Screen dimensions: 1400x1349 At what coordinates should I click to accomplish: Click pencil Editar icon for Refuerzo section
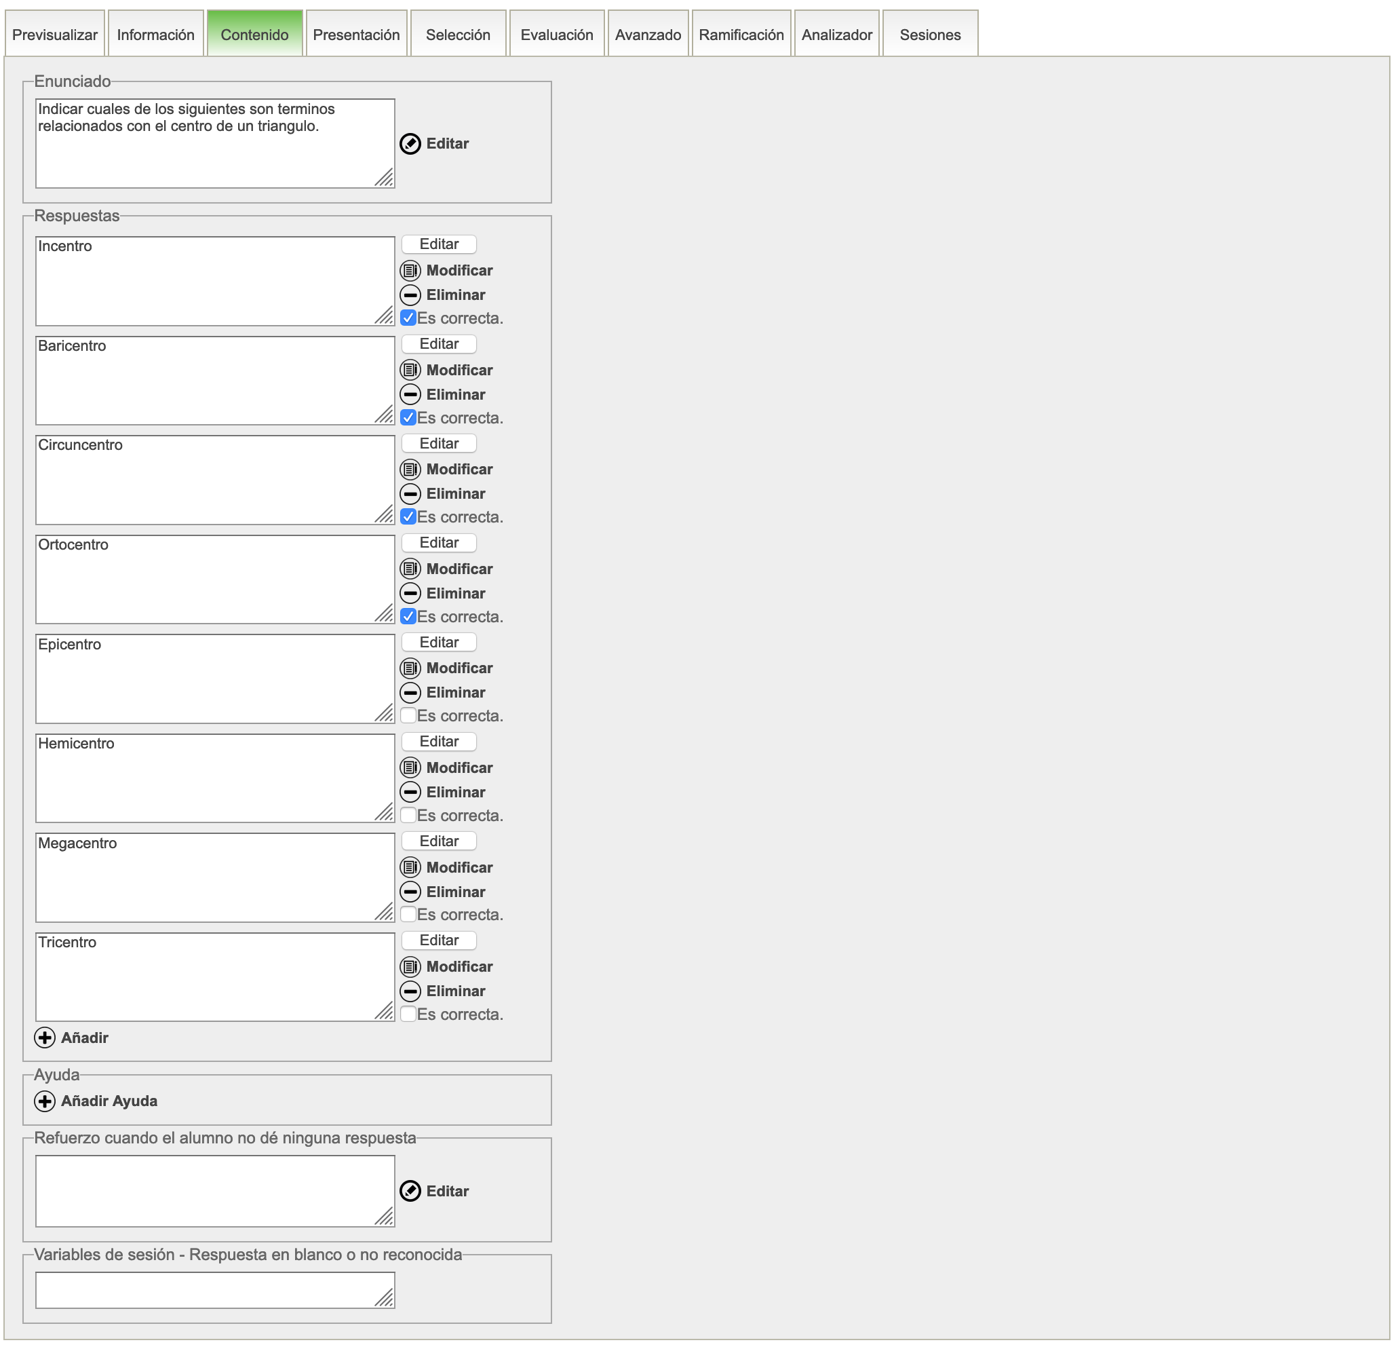410,1191
